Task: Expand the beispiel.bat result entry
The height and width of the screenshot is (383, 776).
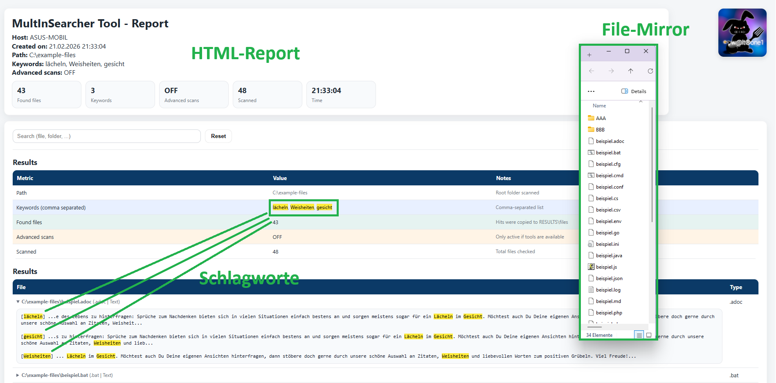Action: pos(18,375)
